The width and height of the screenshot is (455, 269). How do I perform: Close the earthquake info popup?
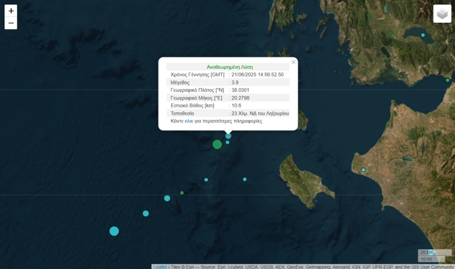[x=293, y=62]
